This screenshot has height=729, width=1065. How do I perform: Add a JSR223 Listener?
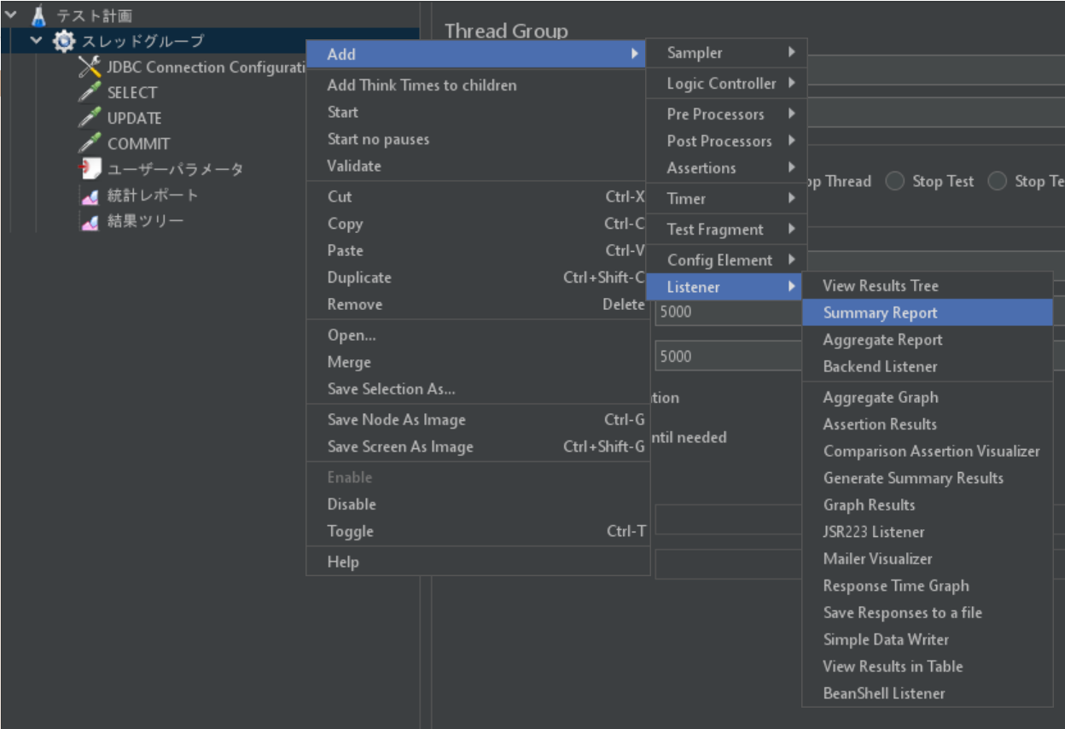point(927,532)
